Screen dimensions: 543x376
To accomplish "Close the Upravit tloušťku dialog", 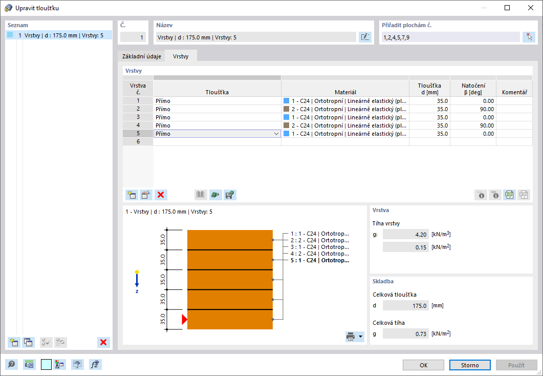I will pyautogui.click(x=530, y=8).
